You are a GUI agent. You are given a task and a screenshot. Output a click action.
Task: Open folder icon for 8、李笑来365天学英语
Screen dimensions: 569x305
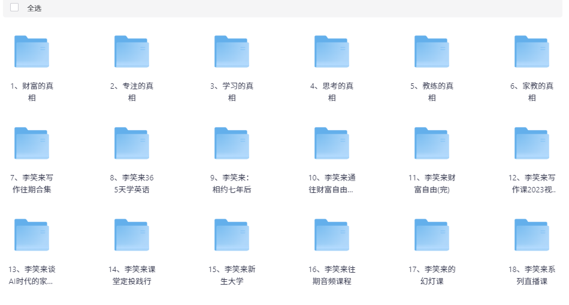(x=132, y=143)
